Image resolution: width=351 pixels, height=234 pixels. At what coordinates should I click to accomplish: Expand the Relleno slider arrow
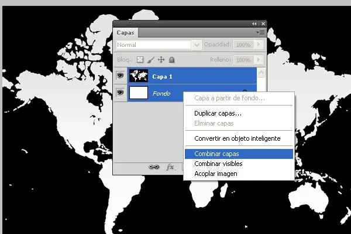coord(259,60)
